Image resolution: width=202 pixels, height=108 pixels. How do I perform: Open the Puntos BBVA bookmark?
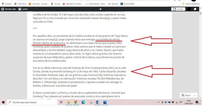tap(128, 4)
